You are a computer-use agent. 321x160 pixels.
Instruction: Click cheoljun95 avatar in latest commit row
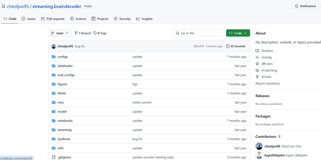[53, 46]
